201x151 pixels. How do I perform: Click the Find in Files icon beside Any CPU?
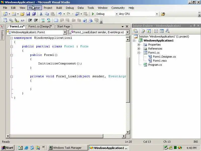click(163, 14)
